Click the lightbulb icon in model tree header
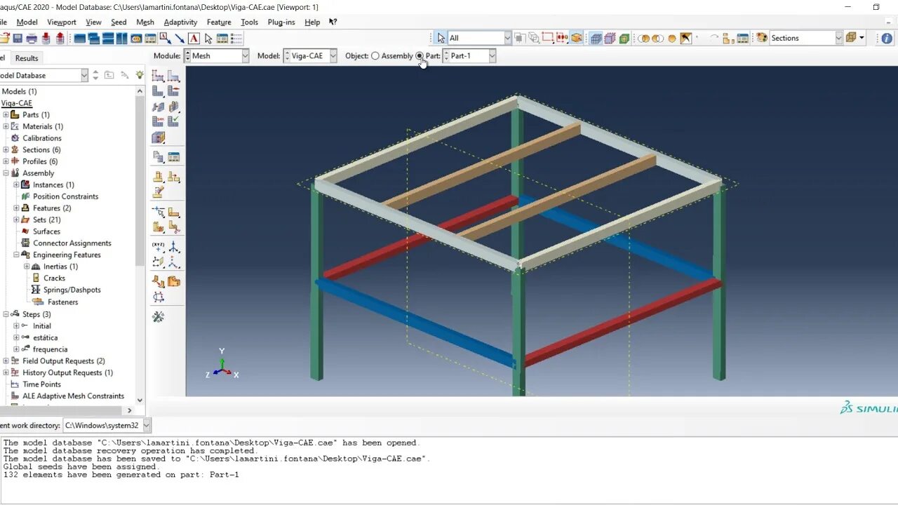898x505 pixels. coord(140,75)
